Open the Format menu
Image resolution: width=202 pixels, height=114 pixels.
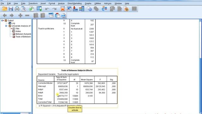pyautogui.click(x=52, y=3)
